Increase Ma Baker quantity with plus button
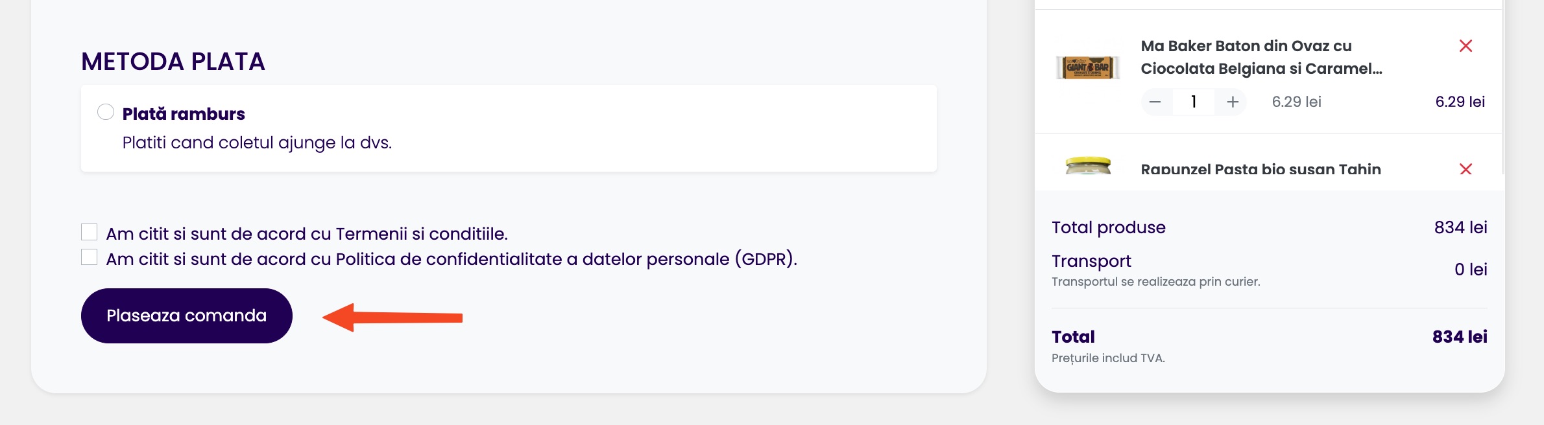This screenshot has height=425, width=1544. (x=1233, y=102)
